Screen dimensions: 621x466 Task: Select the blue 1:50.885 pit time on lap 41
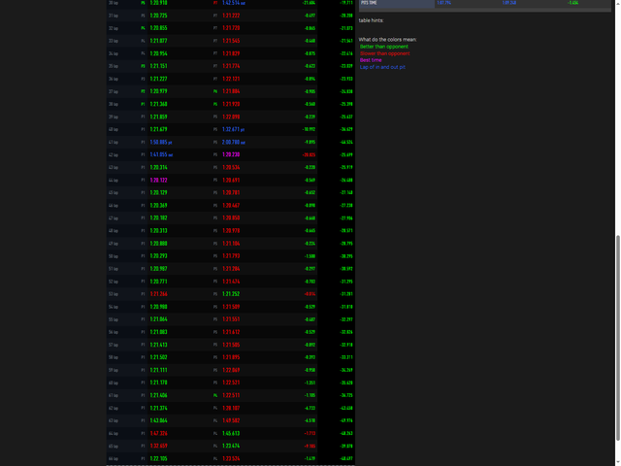tap(161, 142)
